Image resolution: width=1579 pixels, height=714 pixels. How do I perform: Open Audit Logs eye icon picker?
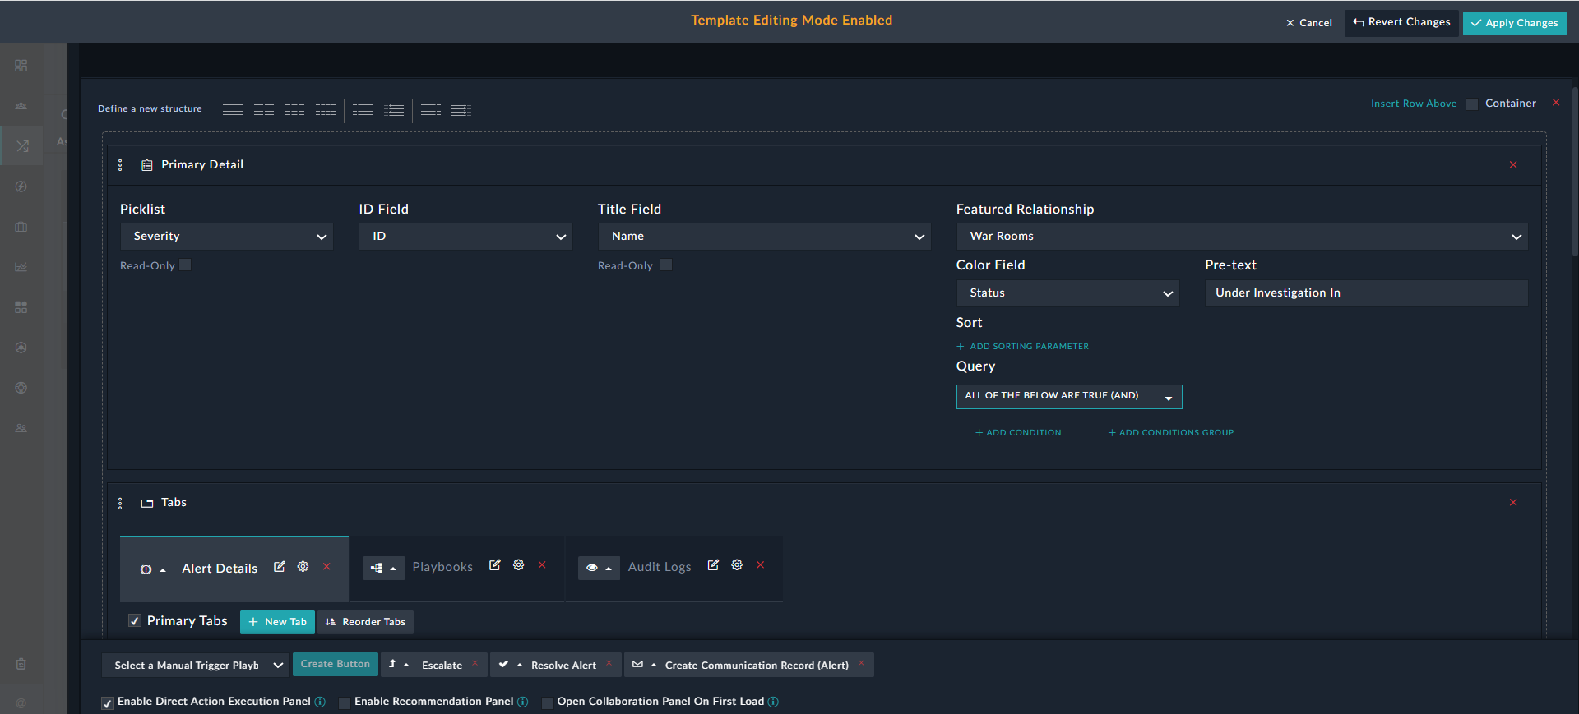pos(598,568)
